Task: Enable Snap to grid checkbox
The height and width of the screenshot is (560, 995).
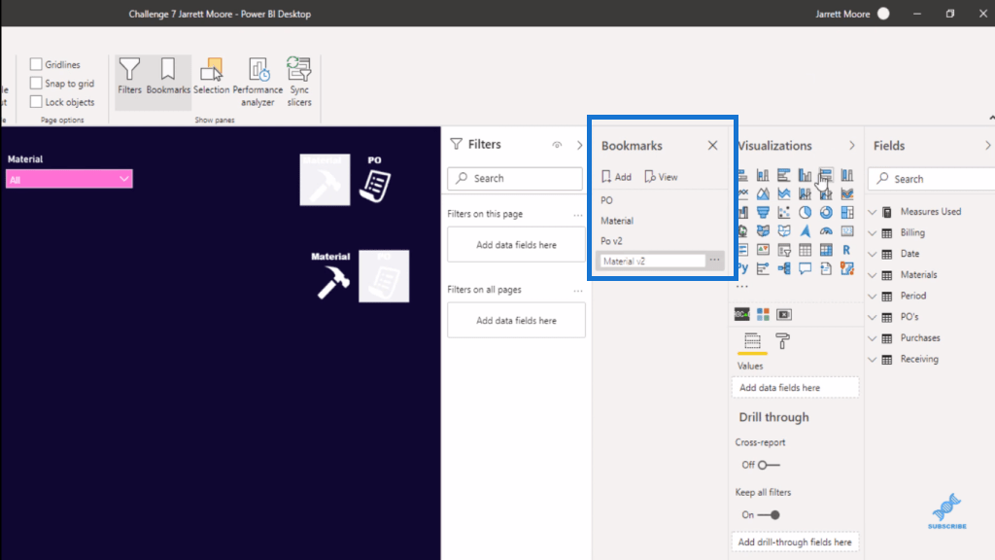Action: point(36,84)
